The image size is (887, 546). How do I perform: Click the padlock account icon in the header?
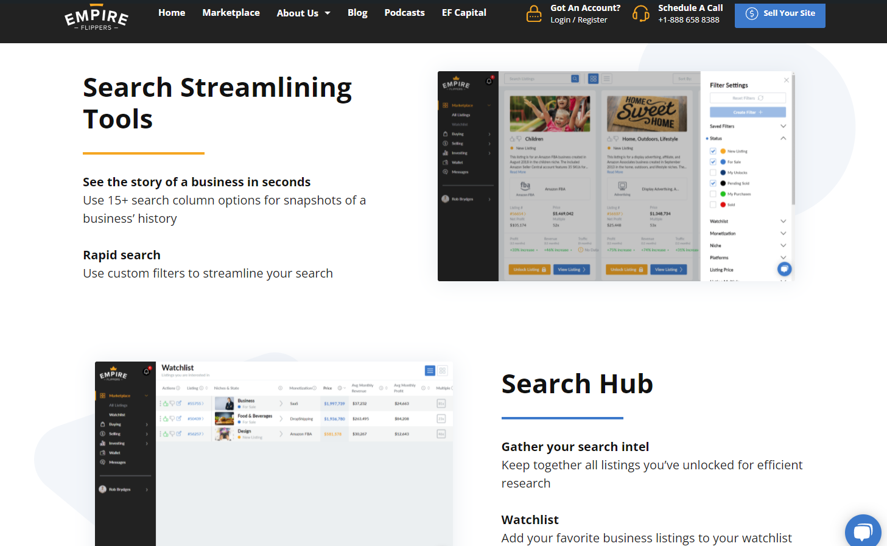(x=534, y=13)
